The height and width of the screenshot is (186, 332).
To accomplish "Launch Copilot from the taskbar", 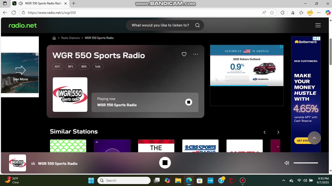I will (x=167, y=180).
